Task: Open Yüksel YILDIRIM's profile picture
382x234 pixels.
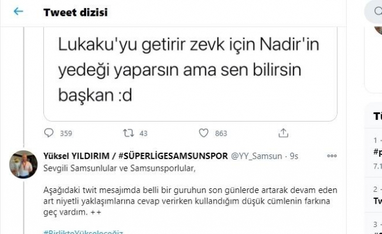Action: [23, 165]
